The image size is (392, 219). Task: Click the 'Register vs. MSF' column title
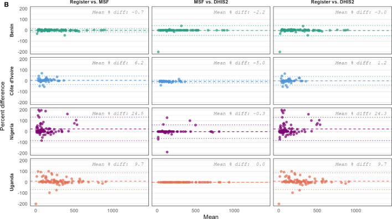[x=89, y=2]
